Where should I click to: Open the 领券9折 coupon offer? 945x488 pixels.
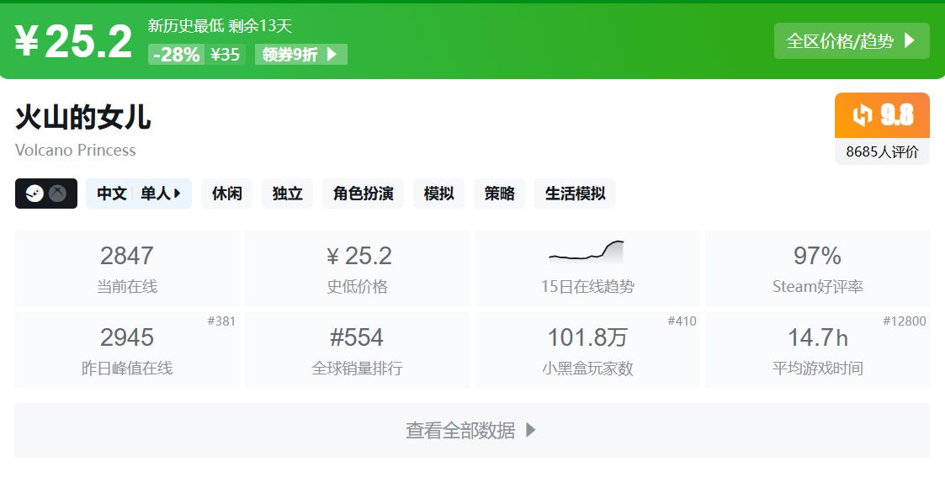(x=300, y=55)
